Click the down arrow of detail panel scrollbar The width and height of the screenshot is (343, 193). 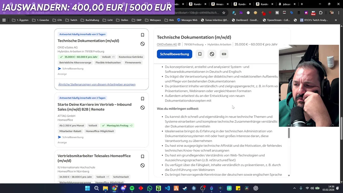point(289,176)
